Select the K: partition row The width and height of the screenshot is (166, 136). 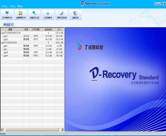click(x=32, y=46)
